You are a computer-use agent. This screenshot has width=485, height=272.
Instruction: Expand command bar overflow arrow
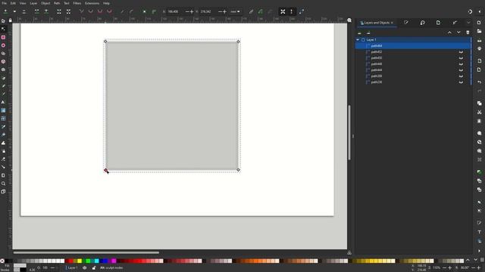point(479,251)
